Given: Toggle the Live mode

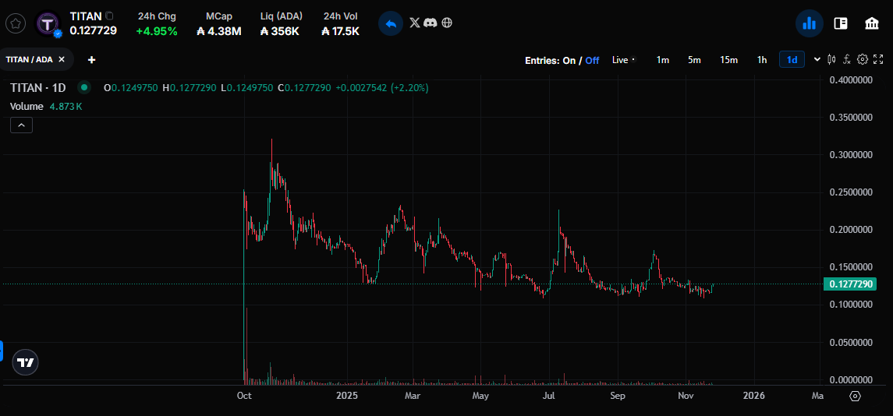Looking at the screenshot, I should point(623,60).
